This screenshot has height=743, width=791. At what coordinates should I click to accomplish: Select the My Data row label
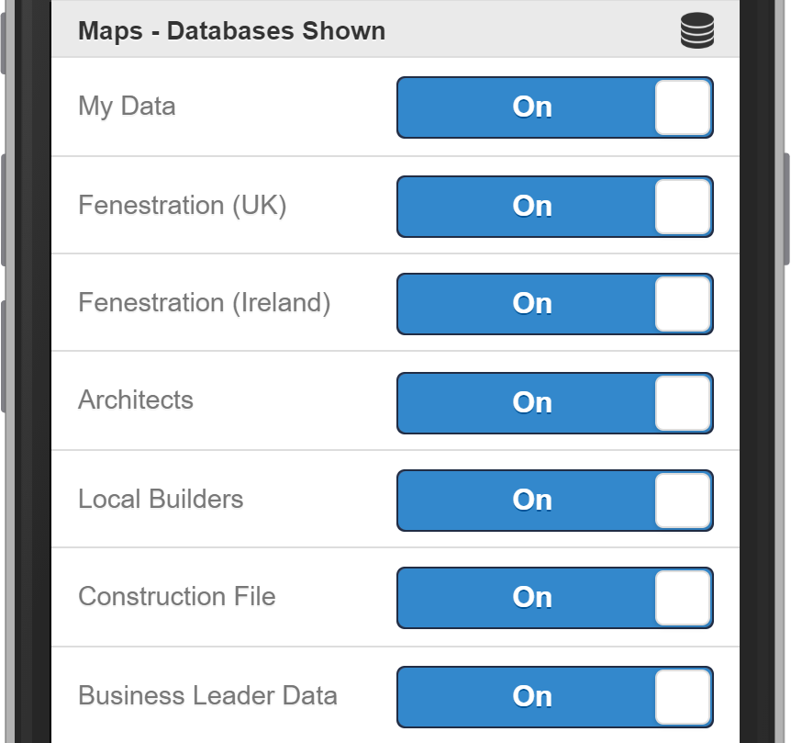pos(127,107)
